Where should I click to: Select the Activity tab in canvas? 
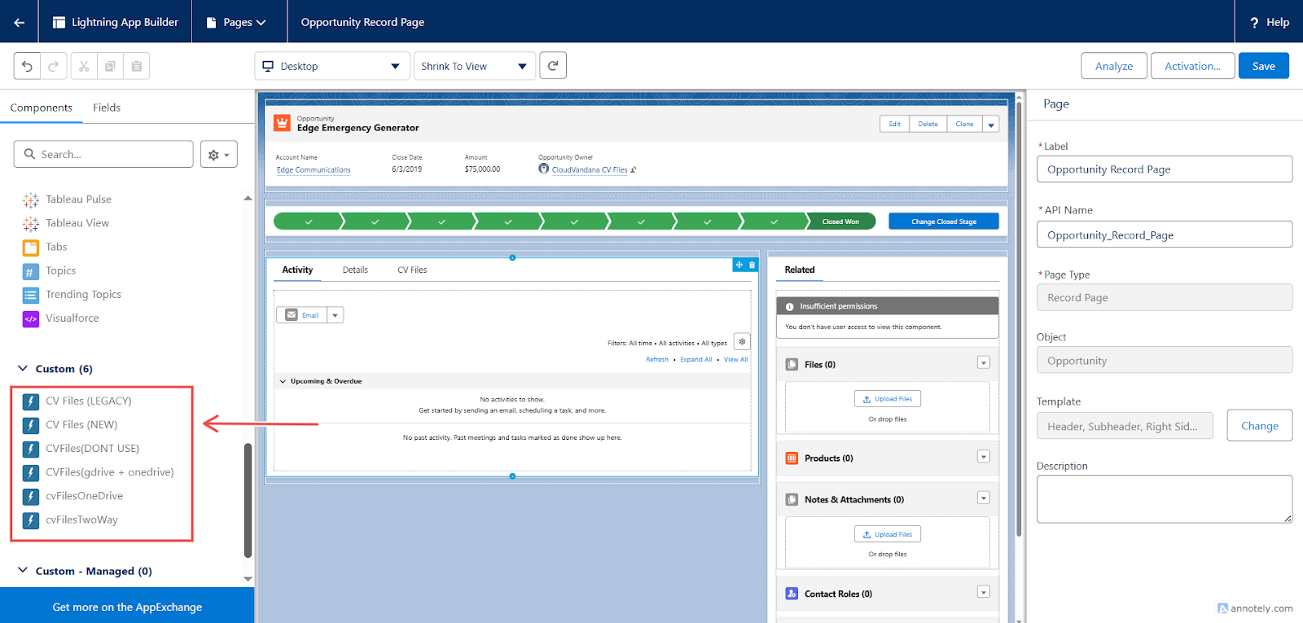pos(297,270)
